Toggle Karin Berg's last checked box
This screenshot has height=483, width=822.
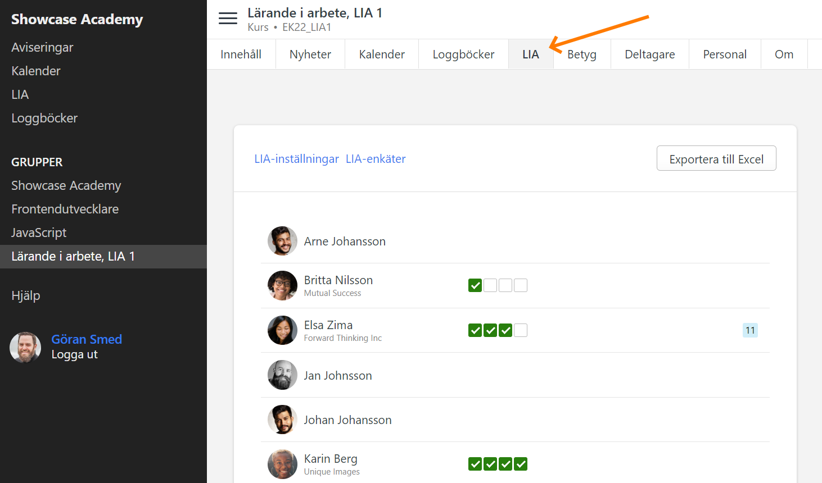tap(521, 464)
